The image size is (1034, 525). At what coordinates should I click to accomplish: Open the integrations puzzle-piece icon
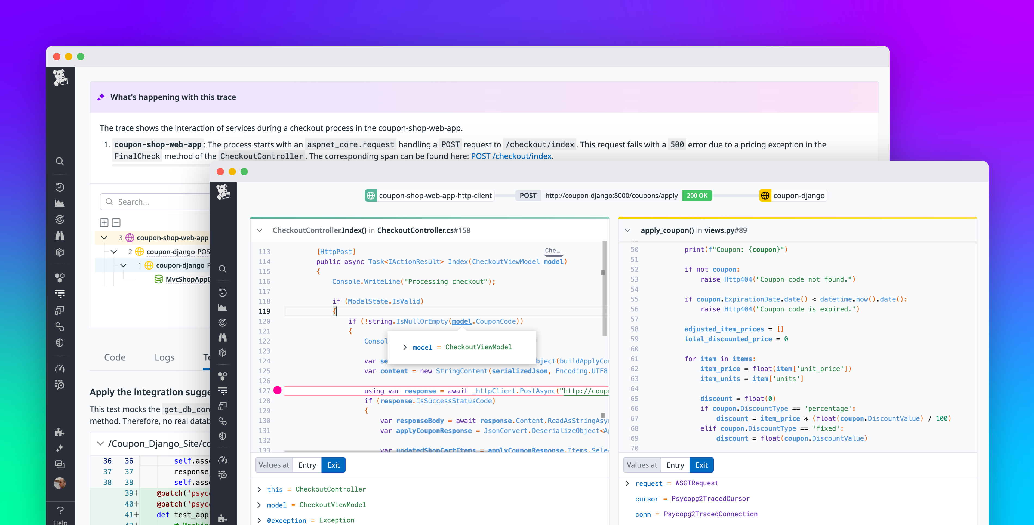60,432
